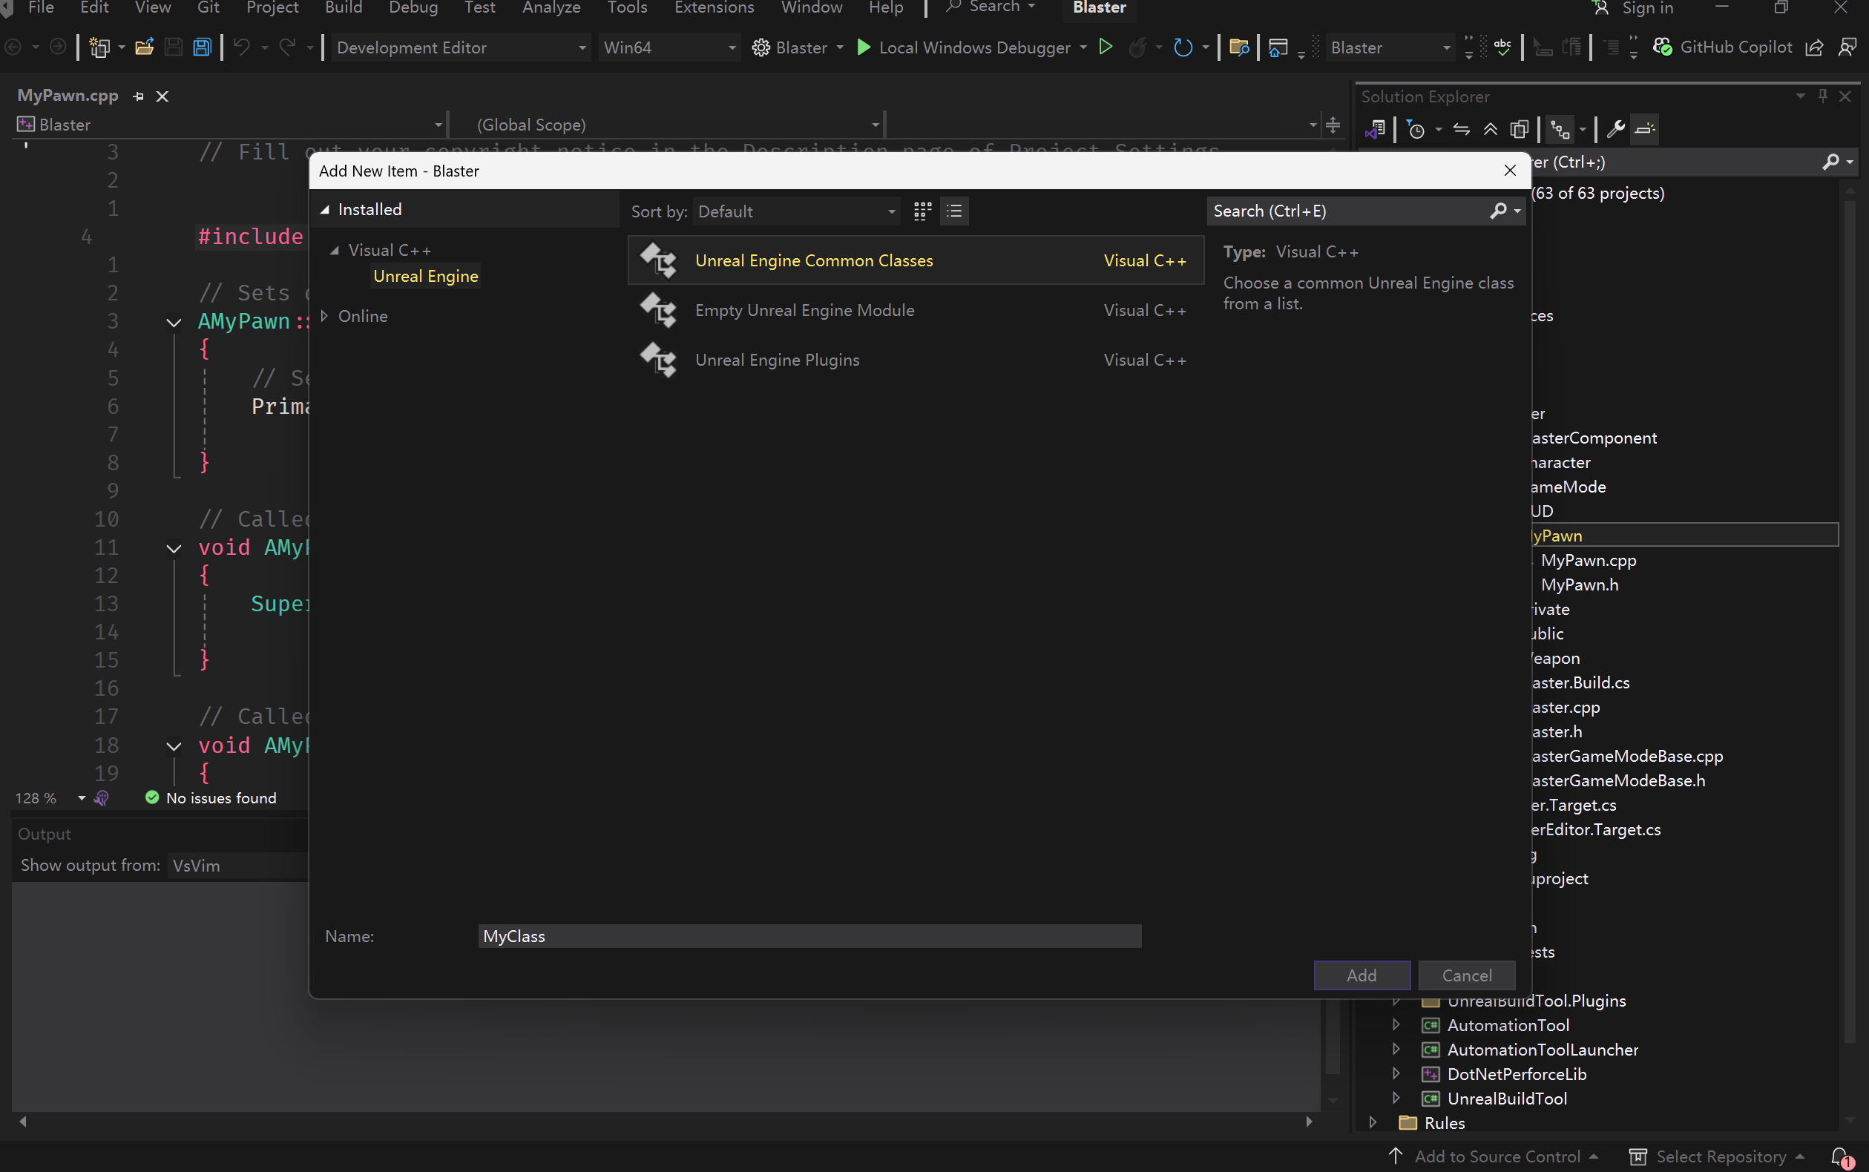Collapse the Visual C++ tree node
The image size is (1869, 1172).
click(x=334, y=251)
